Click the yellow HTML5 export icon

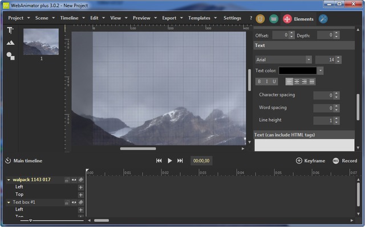tap(260, 19)
